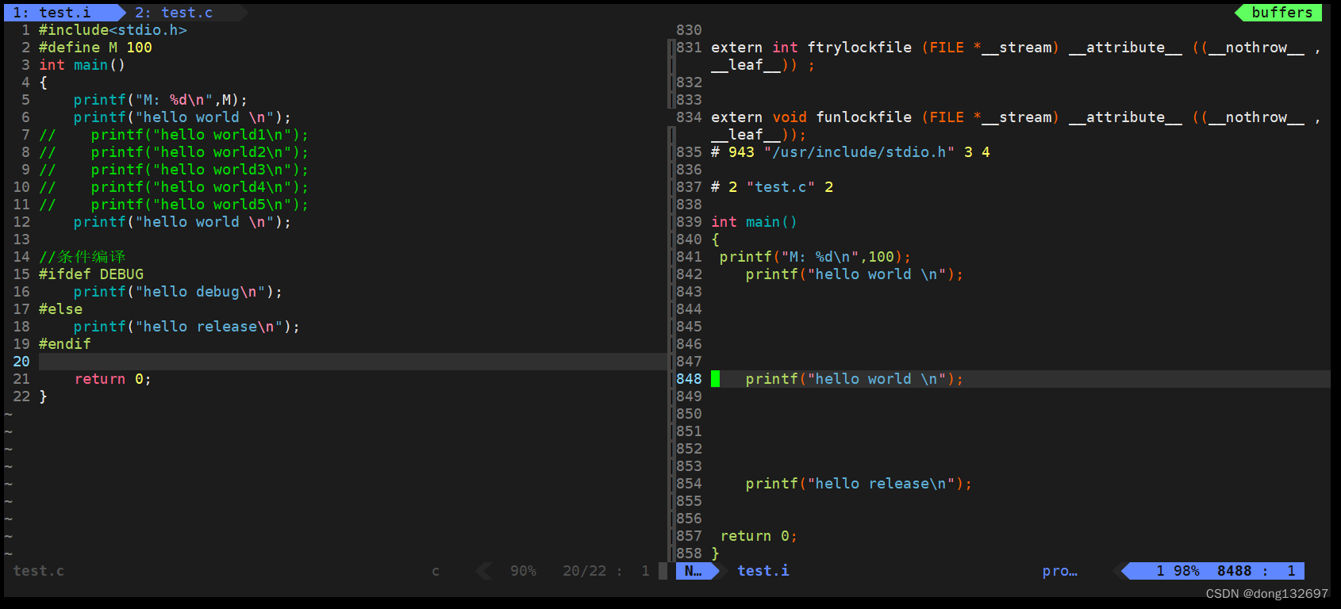
Task: Switch to the test.c buffer tab
Action: coord(174,13)
